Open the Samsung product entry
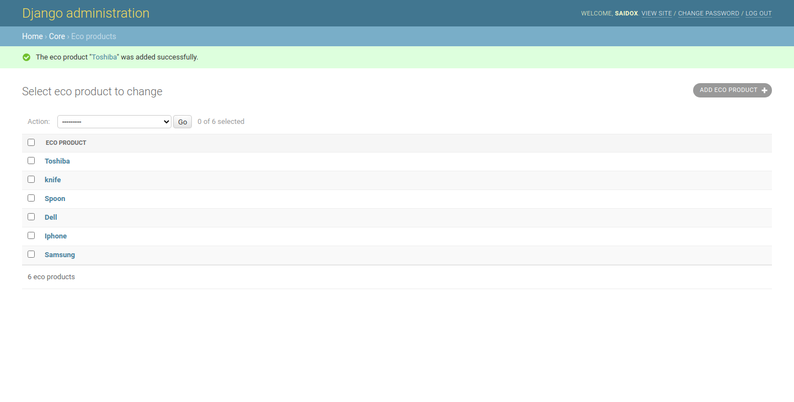The height and width of the screenshot is (402, 794). coord(60,255)
